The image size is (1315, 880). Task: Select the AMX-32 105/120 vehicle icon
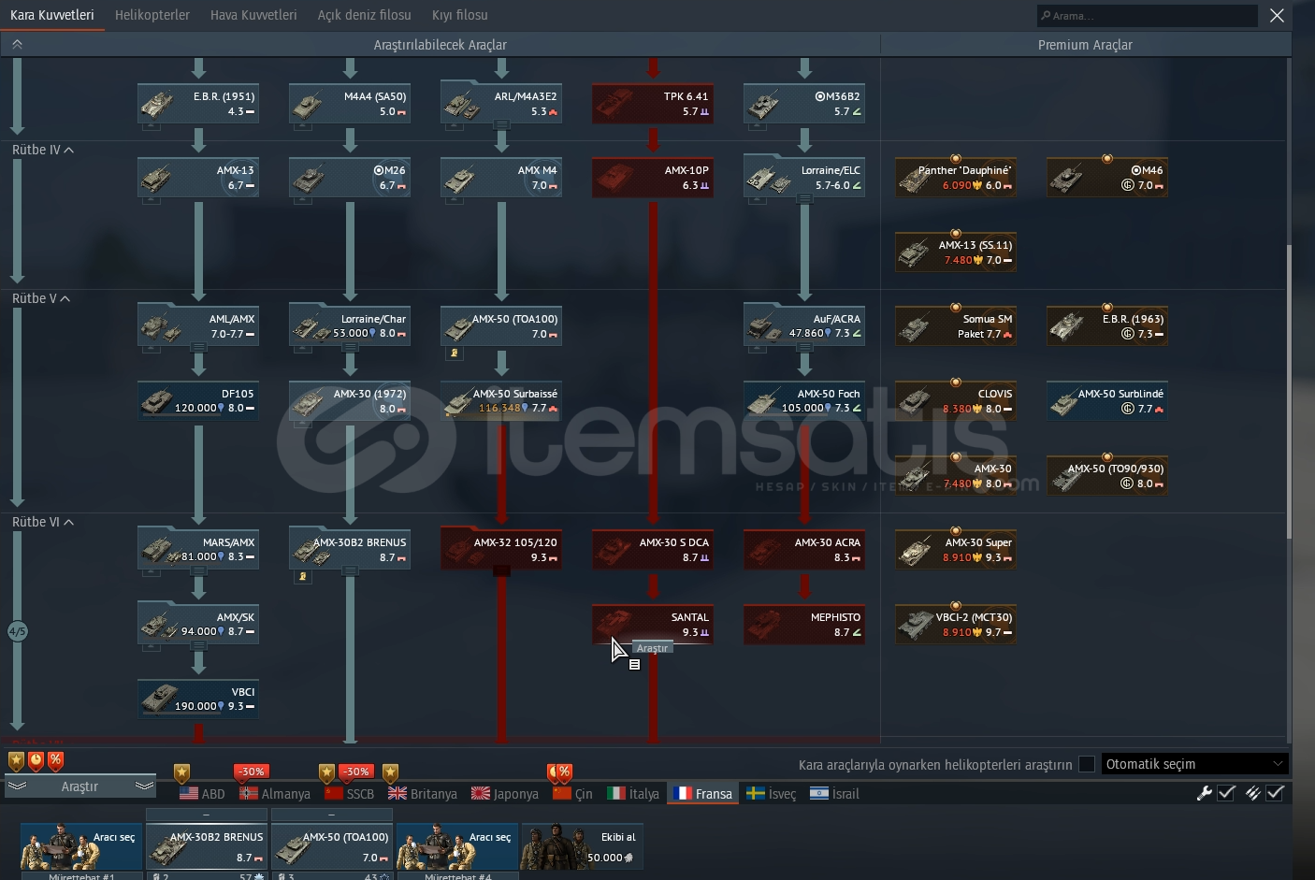pyautogui.click(x=501, y=550)
